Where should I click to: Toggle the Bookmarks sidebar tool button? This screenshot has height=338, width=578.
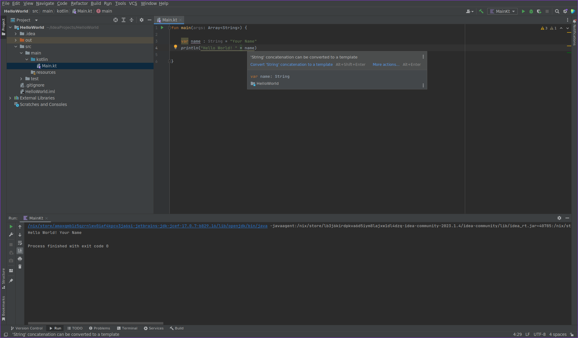coord(3,309)
